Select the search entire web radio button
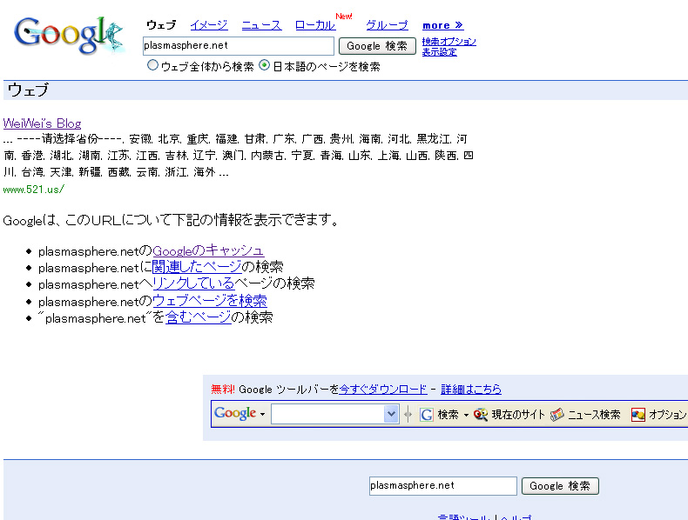This screenshot has width=688, height=520. click(152, 65)
